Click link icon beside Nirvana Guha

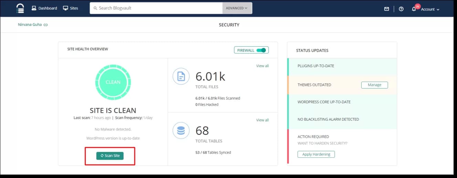pos(45,25)
